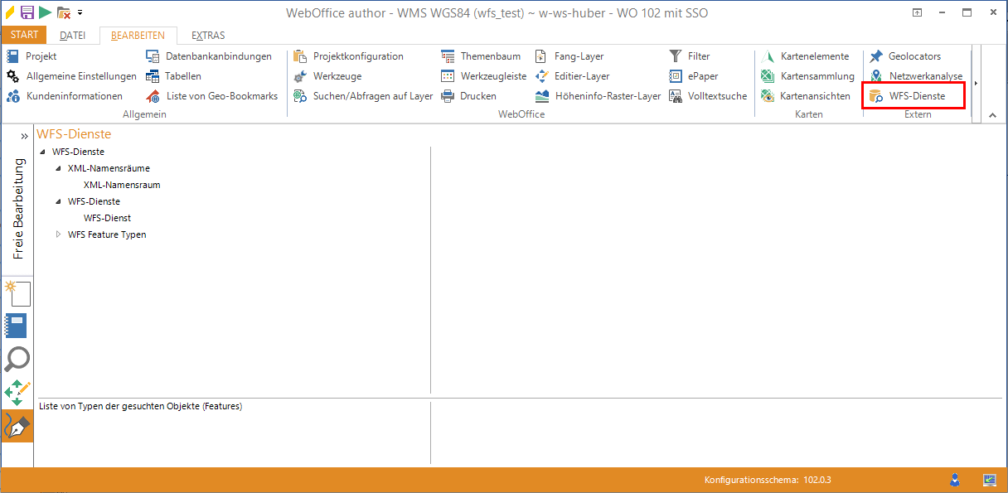This screenshot has height=493, width=1008.
Task: Select the Freie Bearbeitung pen icon
Action: [x=17, y=425]
